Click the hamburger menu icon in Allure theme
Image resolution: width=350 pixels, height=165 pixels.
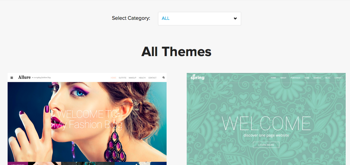click(x=12, y=78)
